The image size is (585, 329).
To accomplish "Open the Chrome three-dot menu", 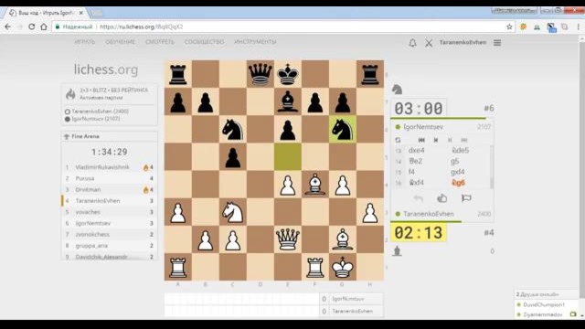I will point(579,27).
